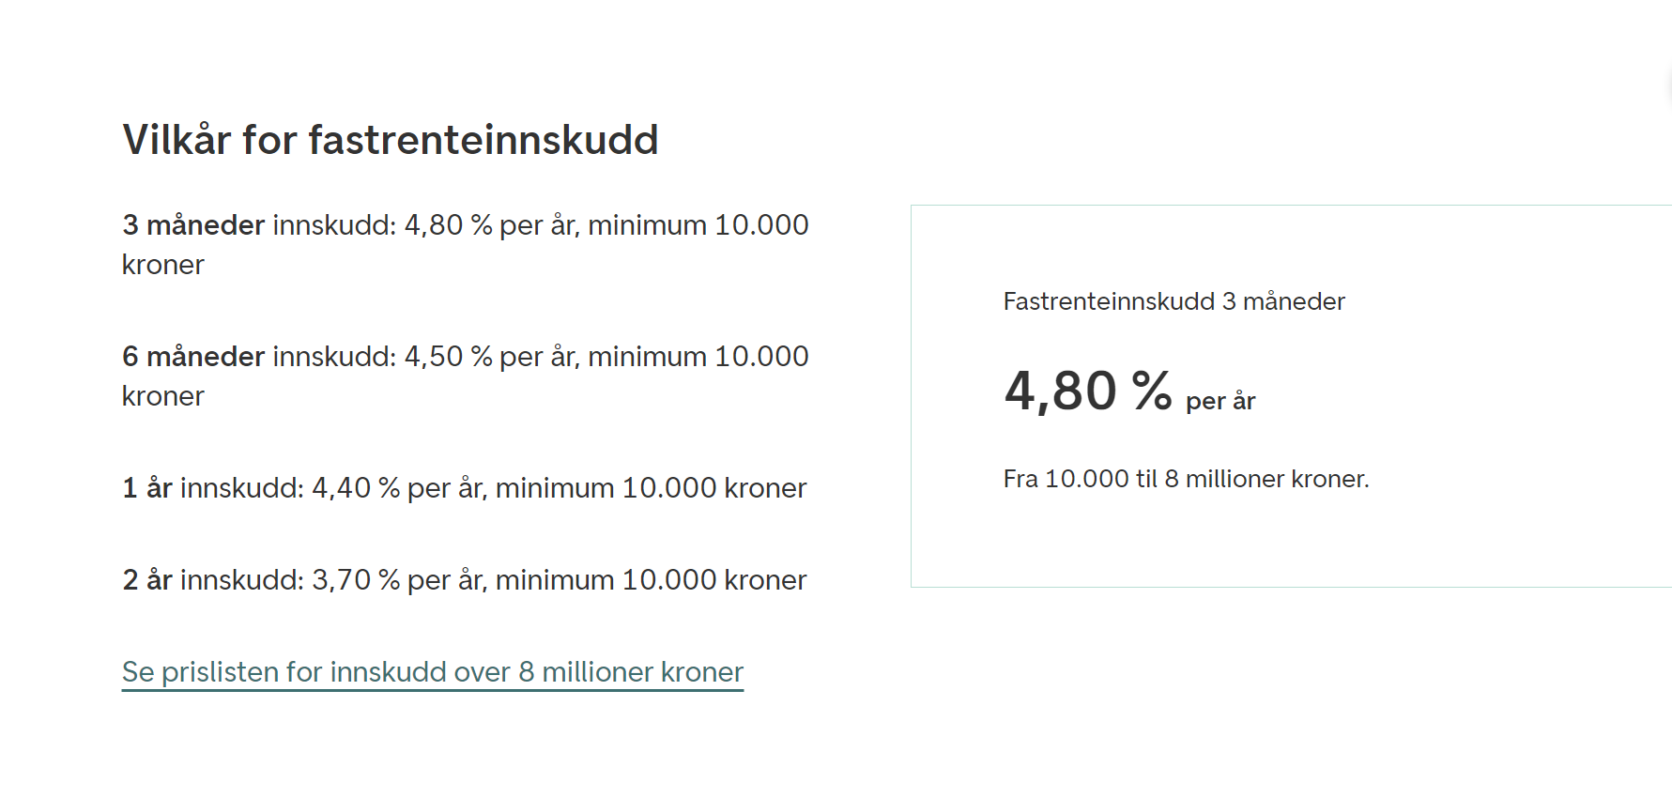This screenshot has width=1672, height=798.
Task: Select the bold "3 måneder" term label
Action: tap(193, 225)
